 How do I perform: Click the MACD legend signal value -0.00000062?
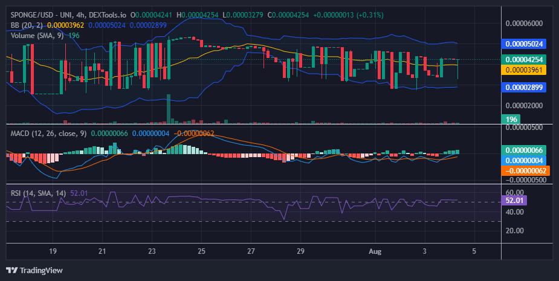click(x=194, y=134)
